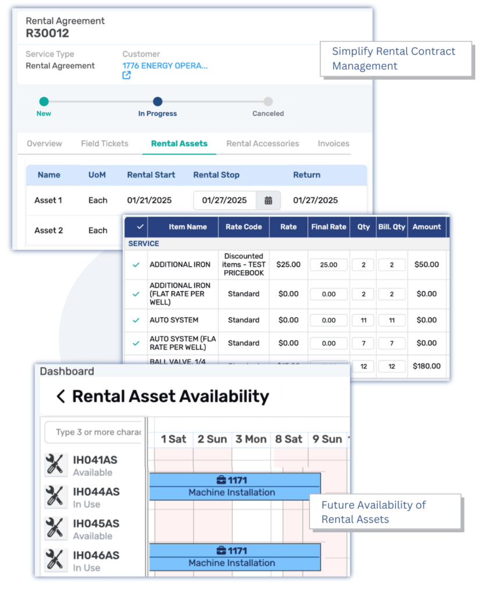Select the tools icon next to IH045AS
This screenshot has height=596, width=481.
click(56, 528)
